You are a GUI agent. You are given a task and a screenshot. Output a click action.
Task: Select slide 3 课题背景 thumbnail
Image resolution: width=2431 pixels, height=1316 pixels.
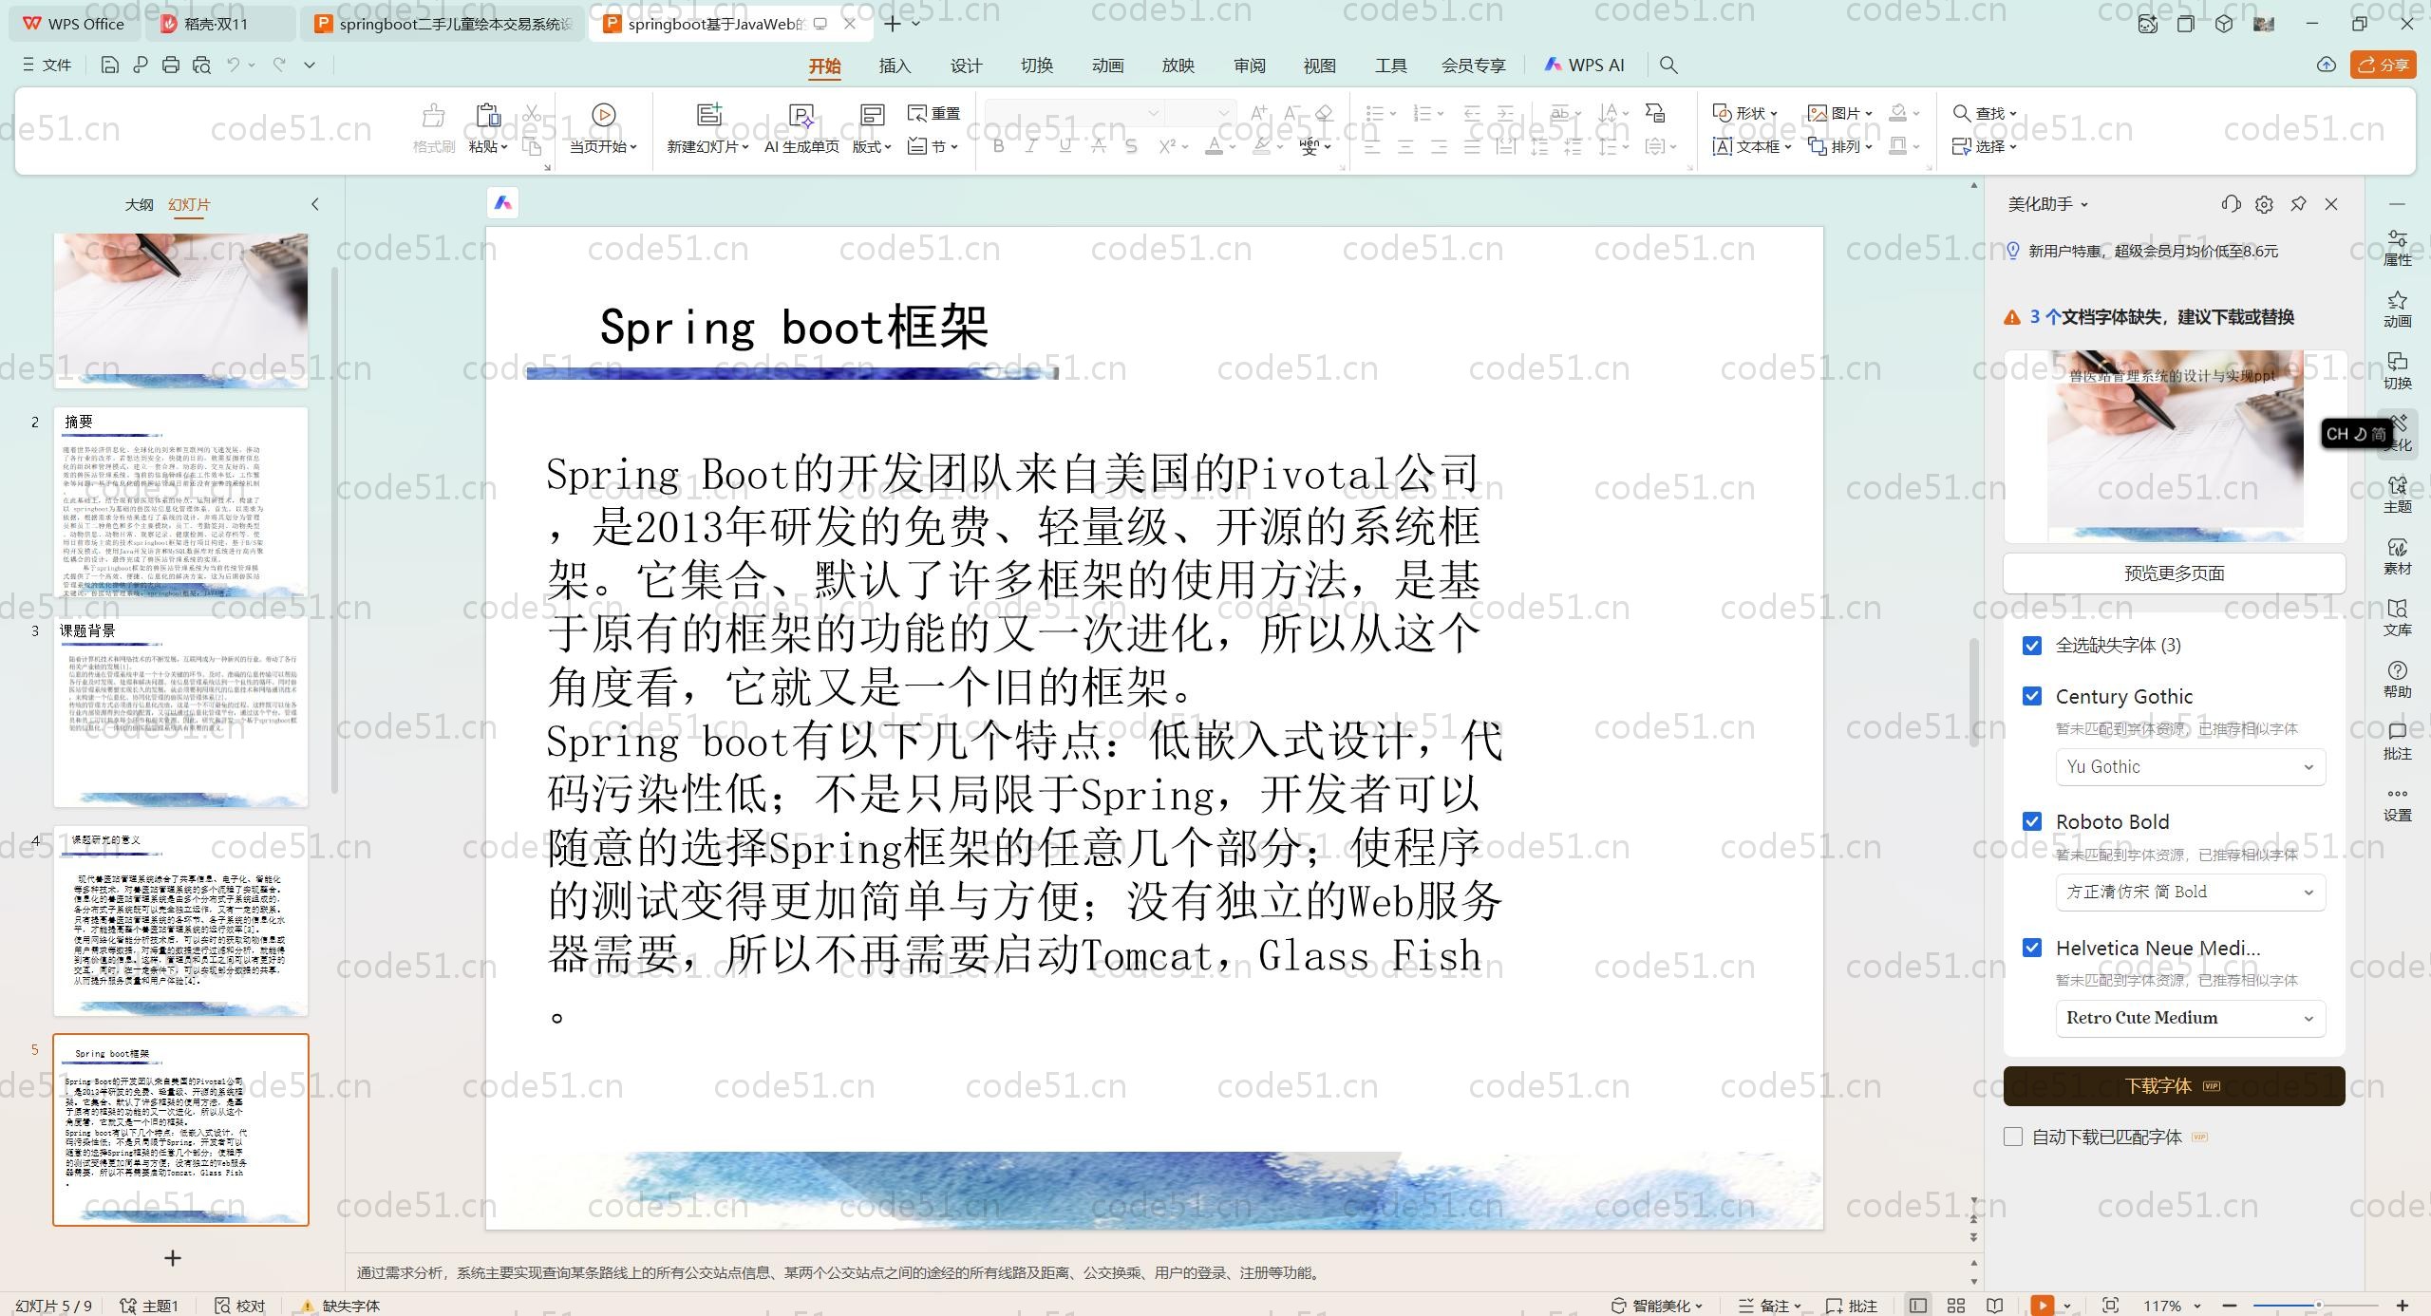(180, 712)
